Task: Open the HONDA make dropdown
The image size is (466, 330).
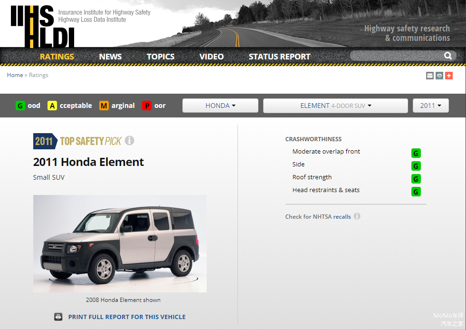Action: coord(220,106)
